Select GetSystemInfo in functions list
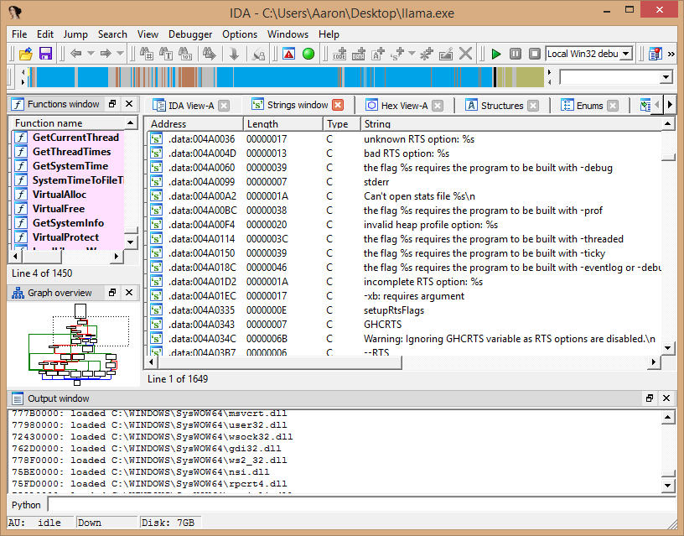The image size is (684, 536). [68, 223]
